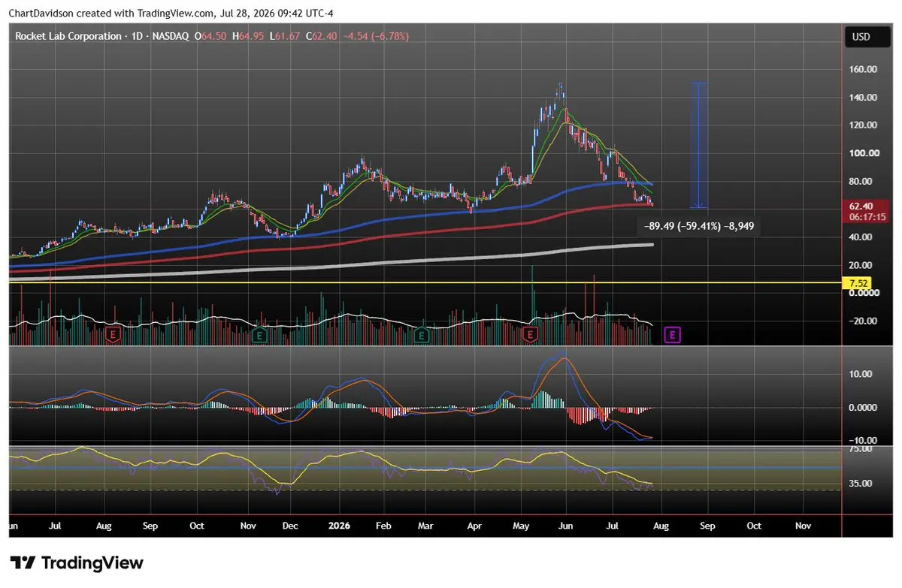Viewport: 902px width, 588px height.
Task: Click the 40.00 price axis label
Action: pyautogui.click(x=862, y=237)
